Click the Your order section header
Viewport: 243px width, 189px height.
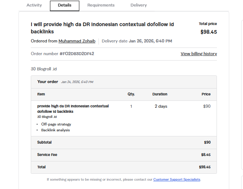pyautogui.click(x=47, y=82)
